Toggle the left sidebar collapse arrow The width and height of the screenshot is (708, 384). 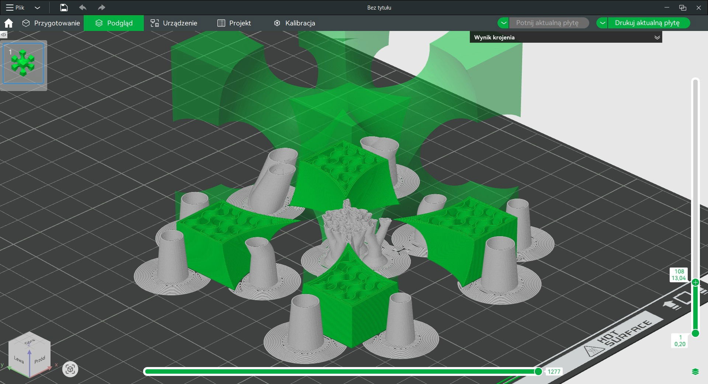tap(4, 34)
